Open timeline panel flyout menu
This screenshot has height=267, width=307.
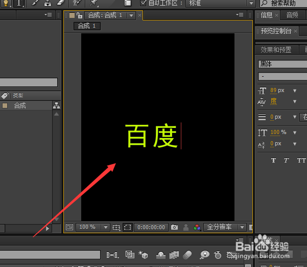coord(240,240)
